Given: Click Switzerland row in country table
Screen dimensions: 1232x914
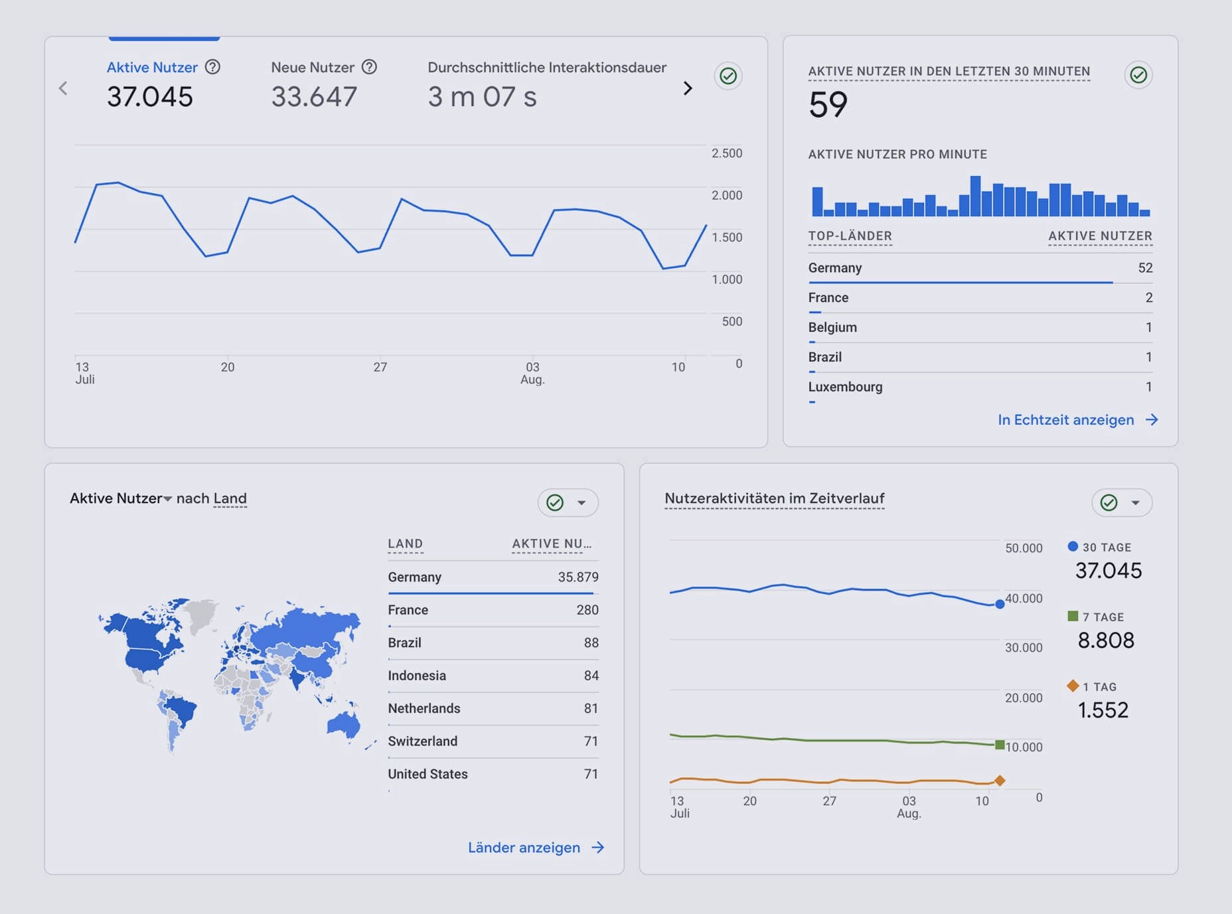Looking at the screenshot, I should pos(493,741).
